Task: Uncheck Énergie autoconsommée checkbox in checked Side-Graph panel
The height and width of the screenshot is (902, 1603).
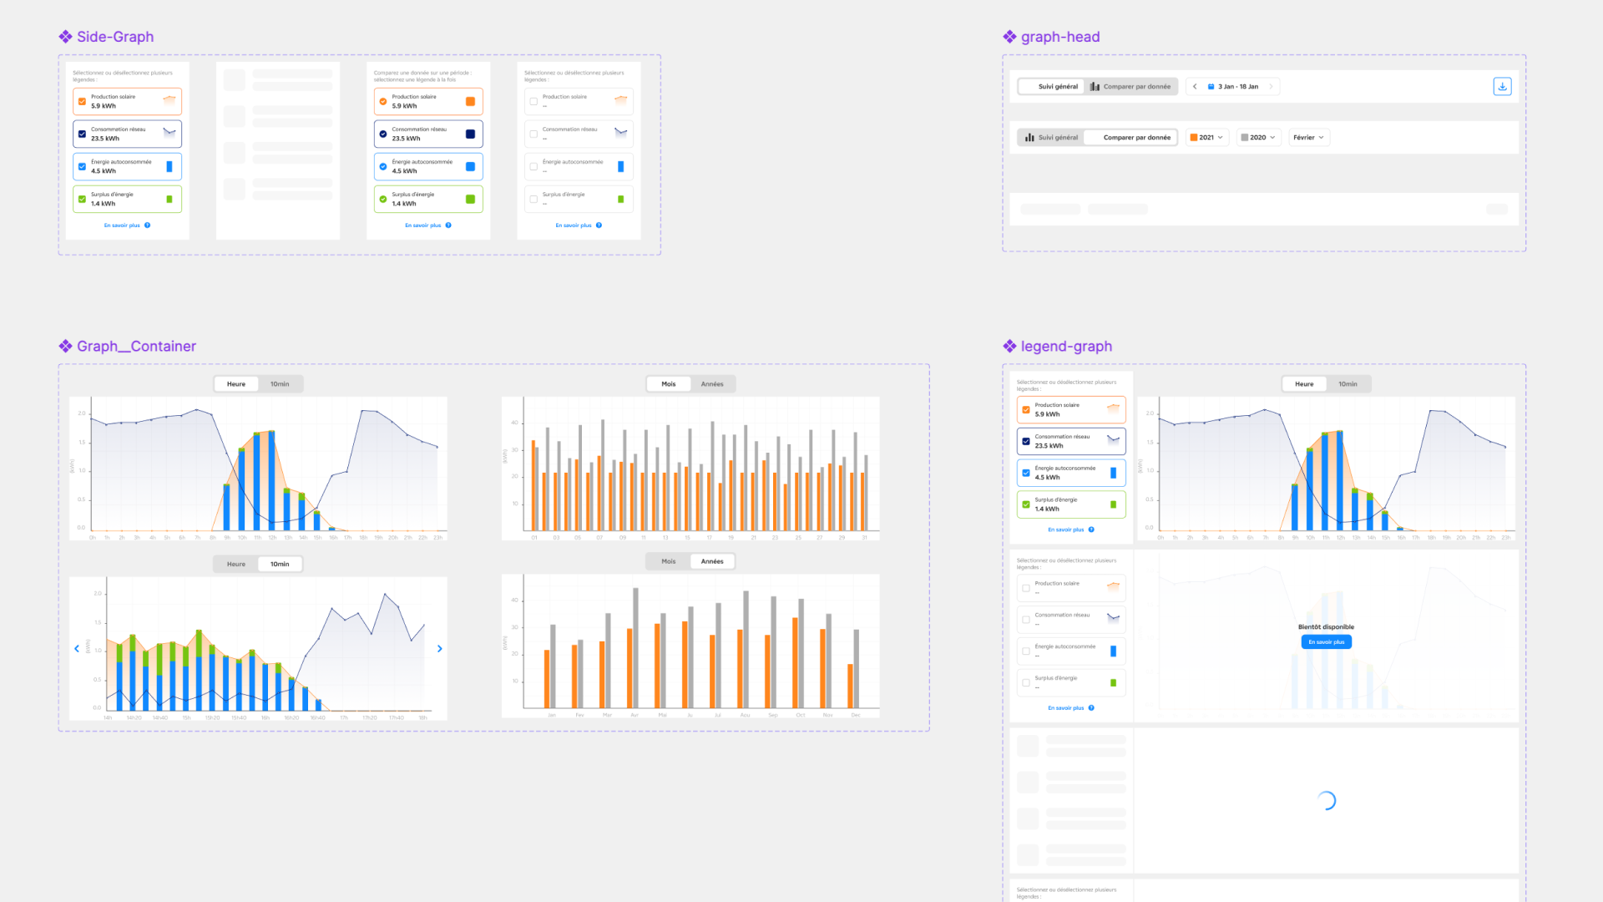Action: pyautogui.click(x=82, y=166)
